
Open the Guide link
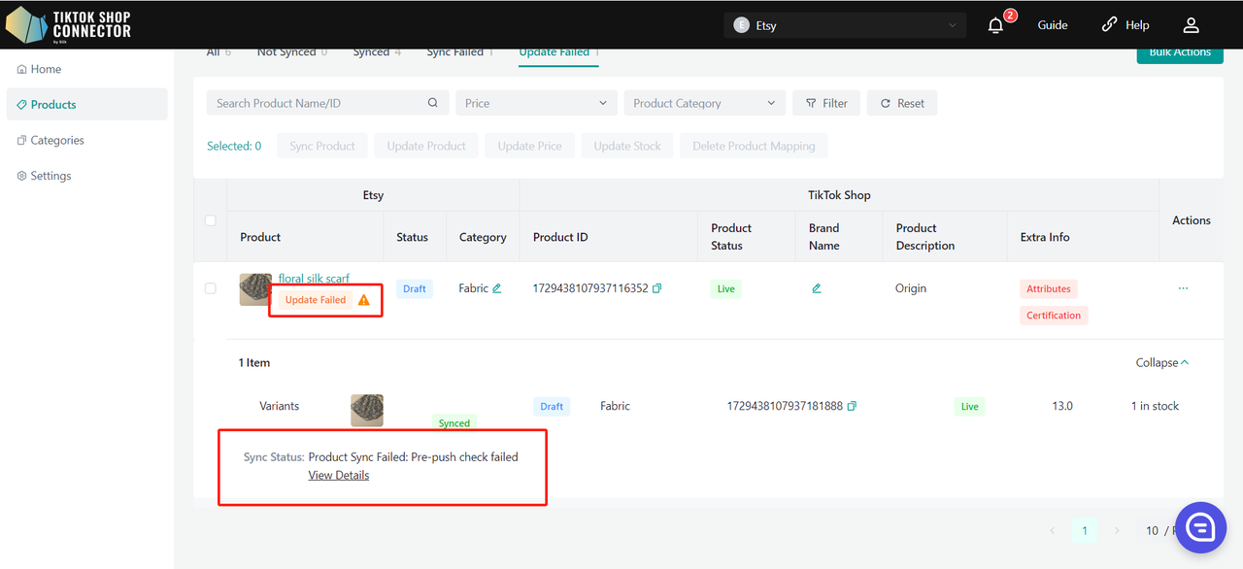tap(1053, 25)
